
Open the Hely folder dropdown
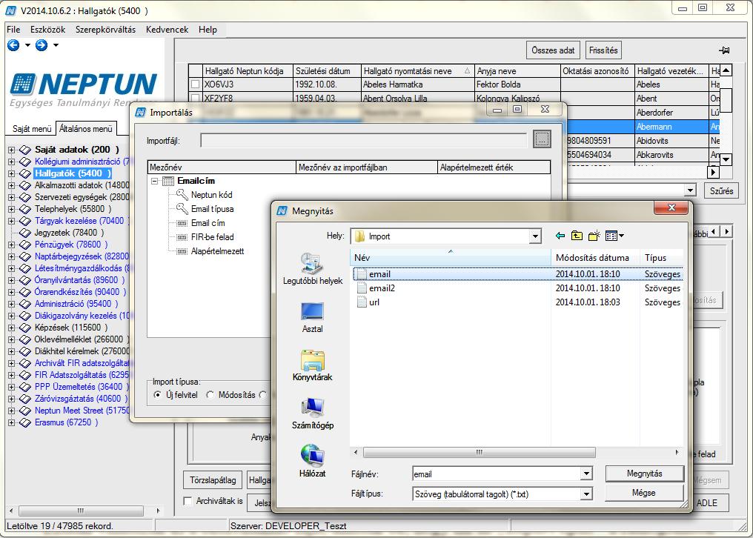coord(535,236)
